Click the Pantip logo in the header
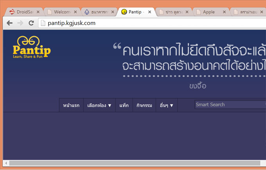The height and width of the screenshot is (170, 266). [x=32, y=48]
